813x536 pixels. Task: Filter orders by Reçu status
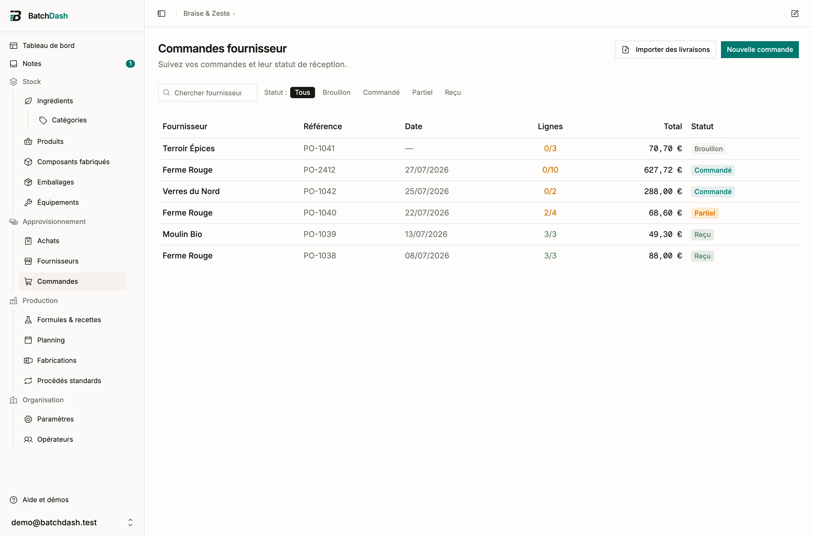click(453, 92)
